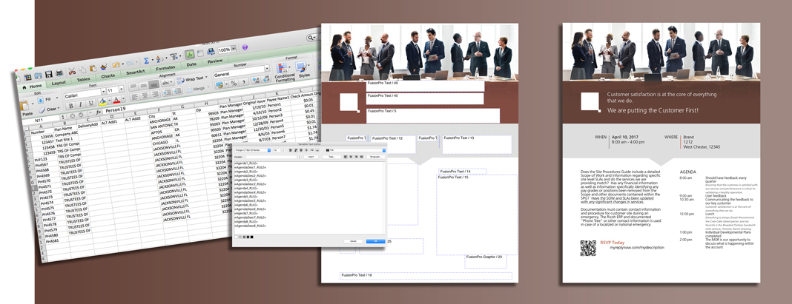The width and height of the screenshot is (792, 304).
Task: Click the Print icon in Excel toolbar
Action: [59, 73]
